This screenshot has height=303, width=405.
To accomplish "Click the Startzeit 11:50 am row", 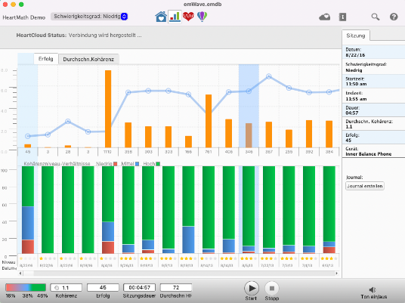I will (x=373, y=82).
